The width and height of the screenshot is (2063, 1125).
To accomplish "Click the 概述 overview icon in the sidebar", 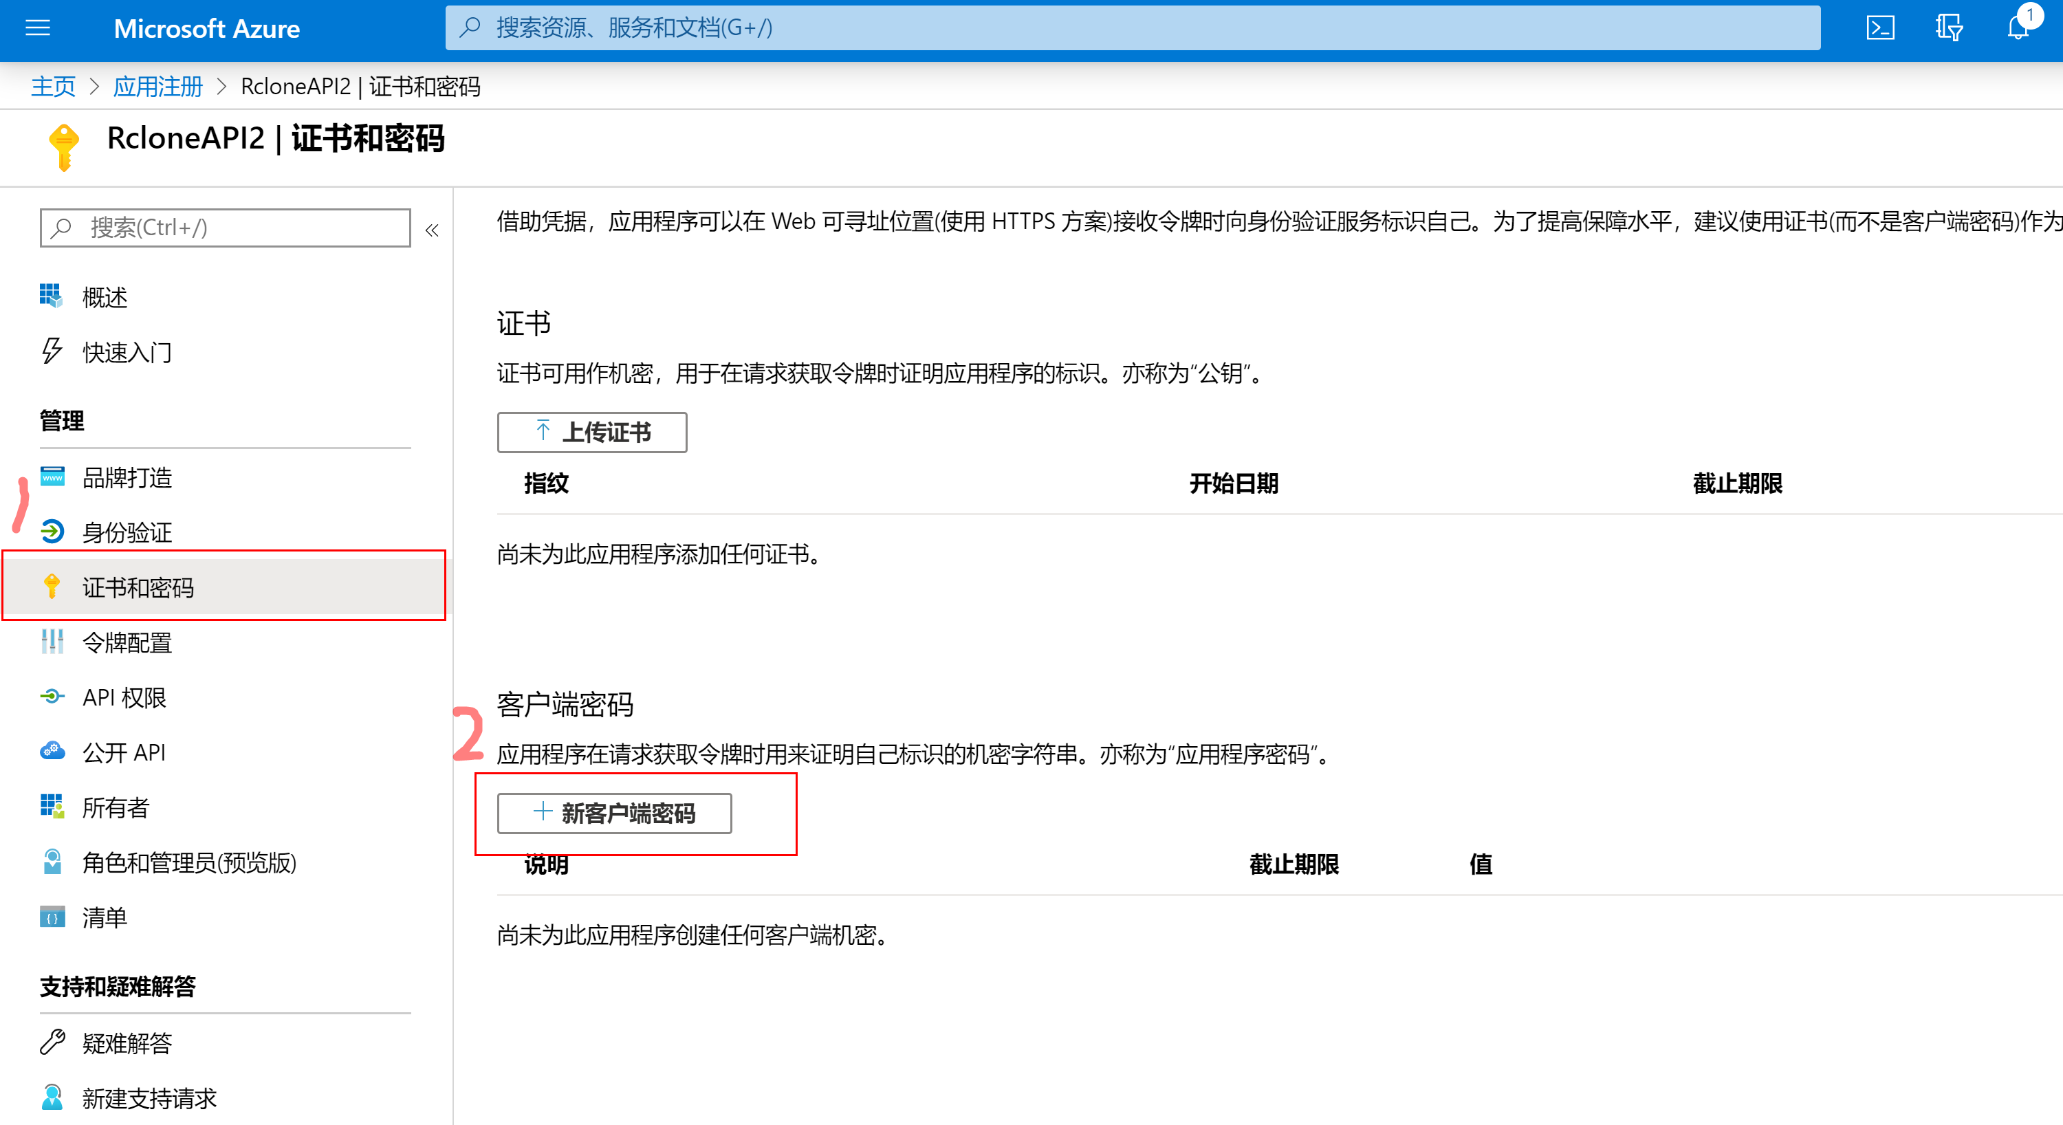I will pos(52,296).
